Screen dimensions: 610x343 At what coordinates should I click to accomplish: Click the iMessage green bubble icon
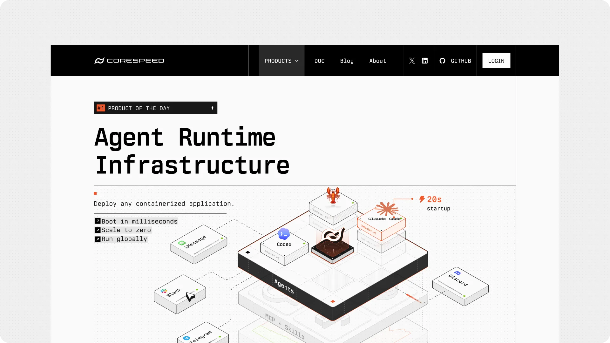[182, 243]
